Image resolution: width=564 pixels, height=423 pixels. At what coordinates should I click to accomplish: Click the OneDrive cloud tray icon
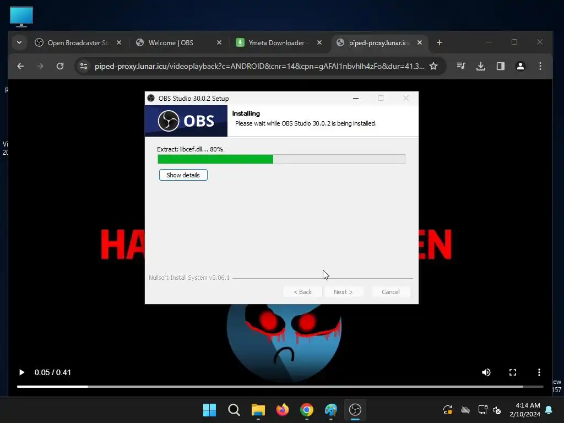click(465, 410)
